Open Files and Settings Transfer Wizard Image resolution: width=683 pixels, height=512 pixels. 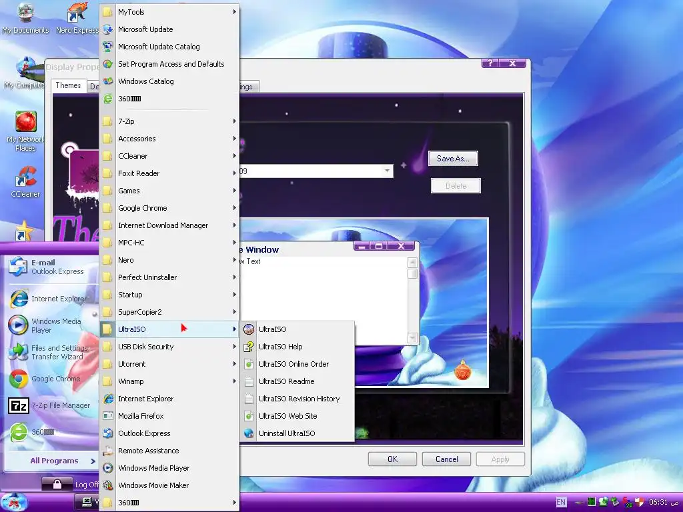51,352
